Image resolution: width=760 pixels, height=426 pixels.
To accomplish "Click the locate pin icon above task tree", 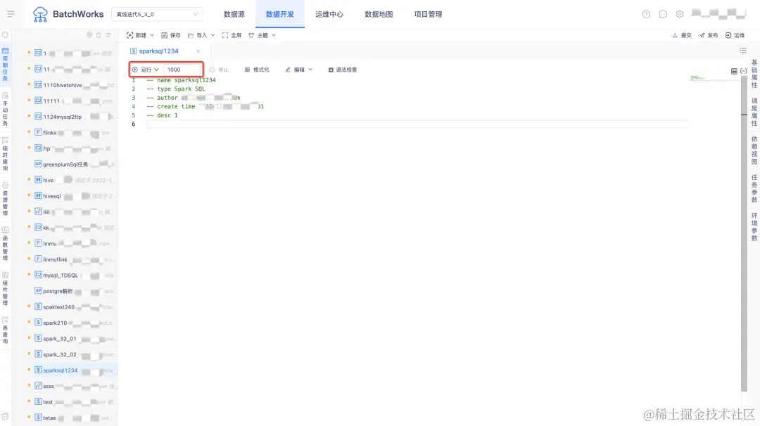I will point(89,35).
